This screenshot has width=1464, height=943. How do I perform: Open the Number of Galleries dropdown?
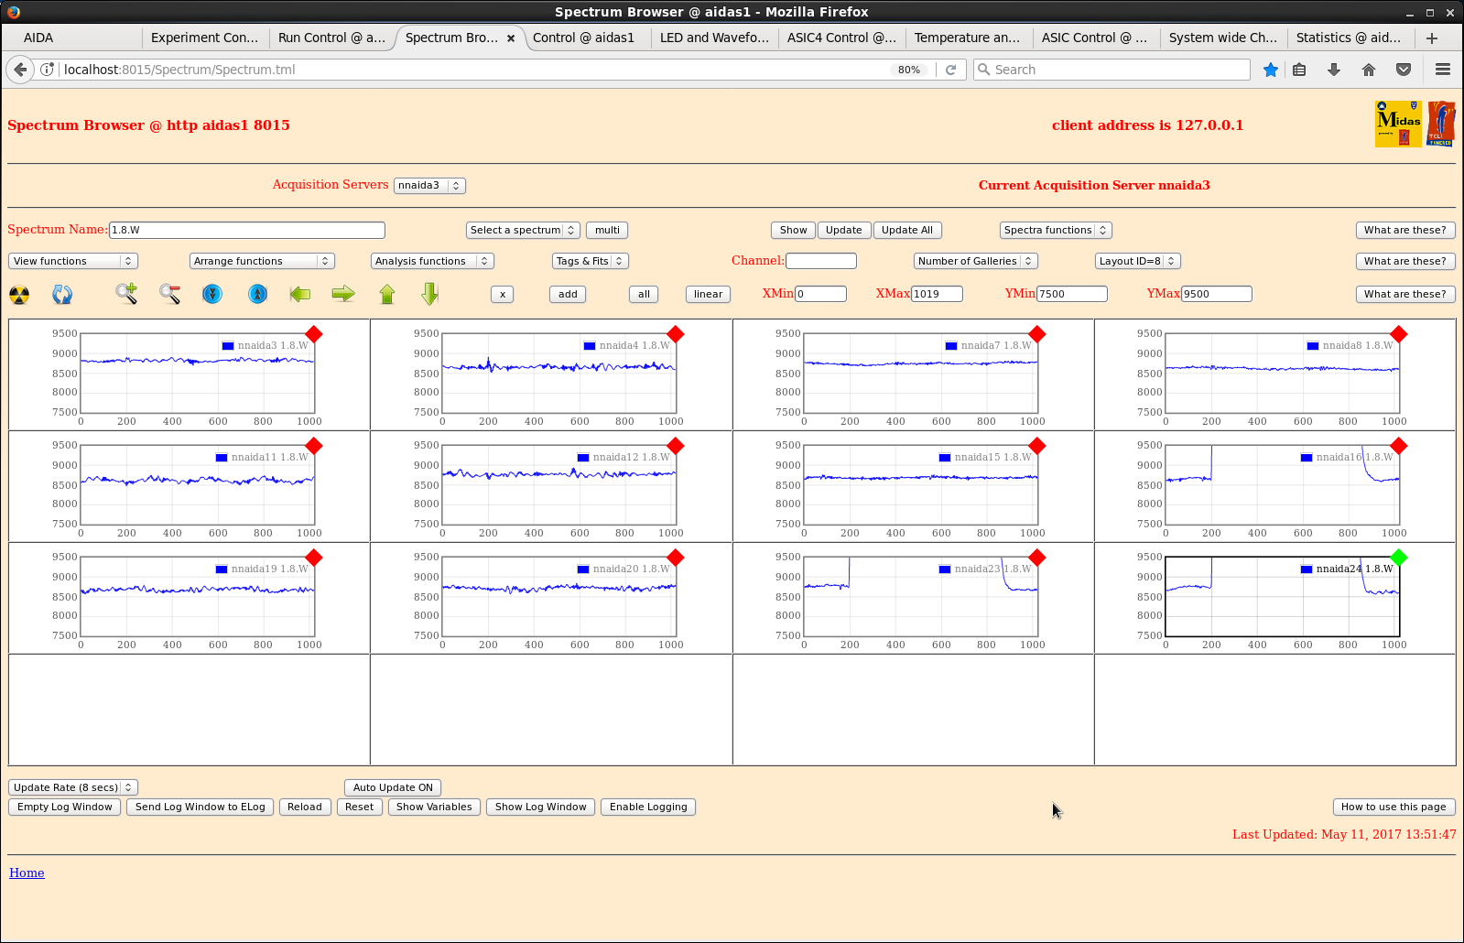point(974,261)
